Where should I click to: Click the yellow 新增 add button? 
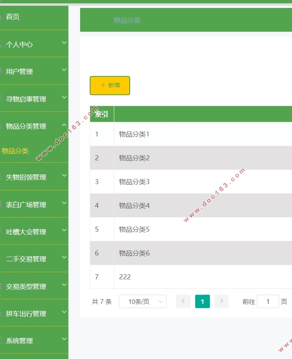click(x=110, y=86)
